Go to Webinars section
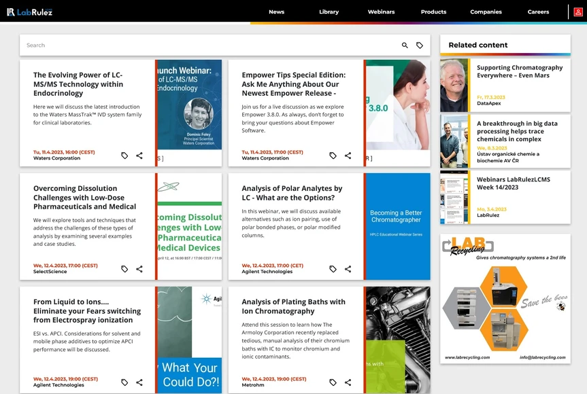Screen dimensions: 587x394 coord(381,12)
